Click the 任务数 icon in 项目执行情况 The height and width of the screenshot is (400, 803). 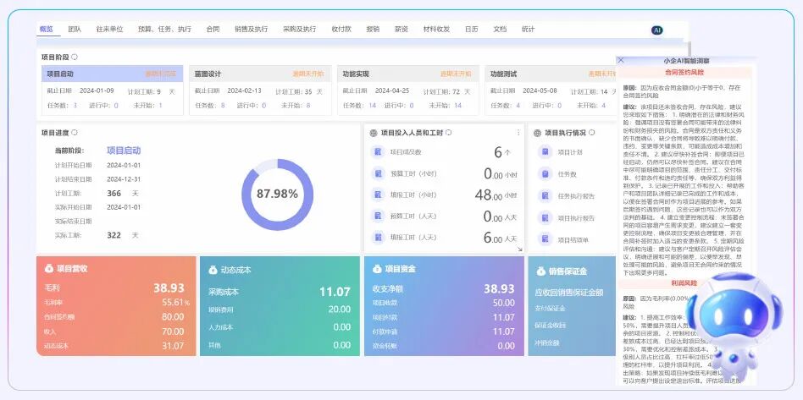pos(543,174)
